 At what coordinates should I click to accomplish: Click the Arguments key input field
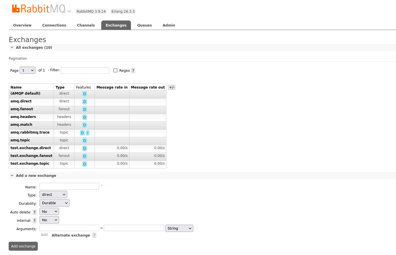pos(69,228)
